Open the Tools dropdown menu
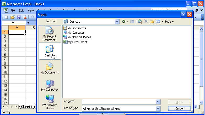 [x=169, y=22]
